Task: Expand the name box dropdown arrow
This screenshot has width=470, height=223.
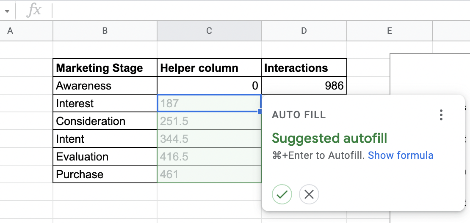Action: (x=7, y=11)
